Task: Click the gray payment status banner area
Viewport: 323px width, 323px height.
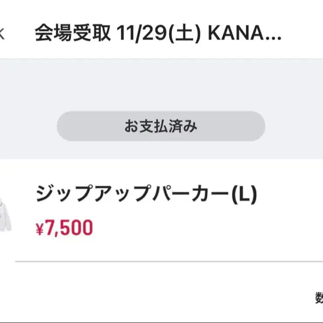Action: click(161, 87)
